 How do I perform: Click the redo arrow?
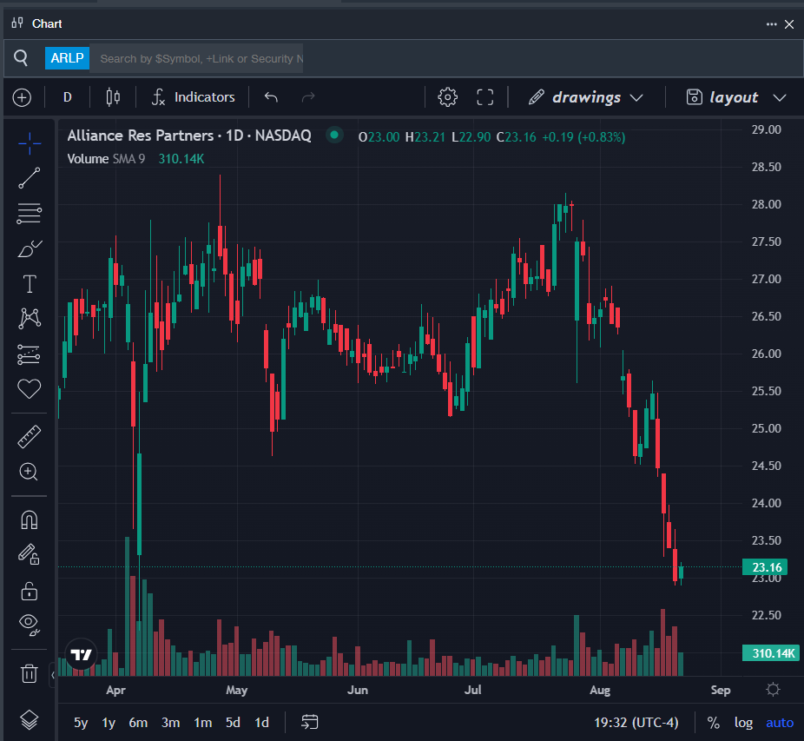click(308, 97)
